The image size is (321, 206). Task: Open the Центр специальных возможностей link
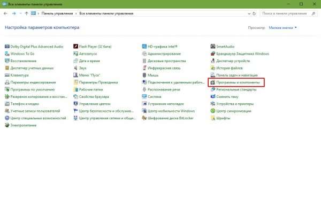38,118
